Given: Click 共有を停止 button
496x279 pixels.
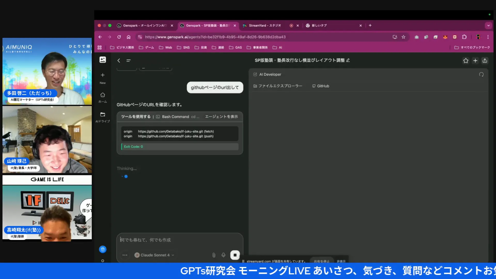Looking at the screenshot, I should (322, 261).
